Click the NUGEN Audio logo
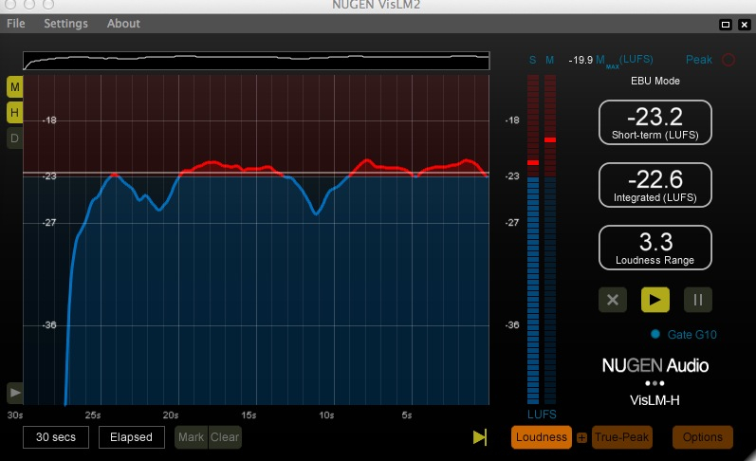 coord(655,365)
